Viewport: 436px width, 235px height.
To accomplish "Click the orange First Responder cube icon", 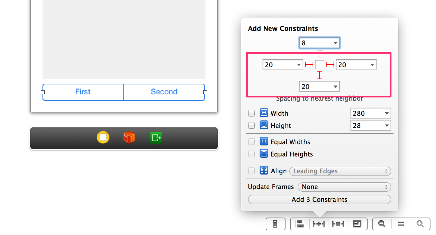I will pos(129,137).
